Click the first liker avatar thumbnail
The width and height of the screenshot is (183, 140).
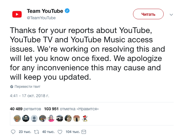click(17, 118)
